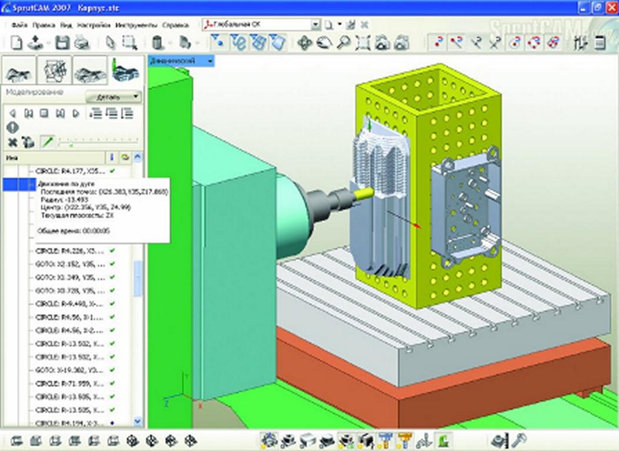This screenshot has width=619, height=451.
Task: Open the dropdown arrow beside the Import icon
Action: pos(48,42)
